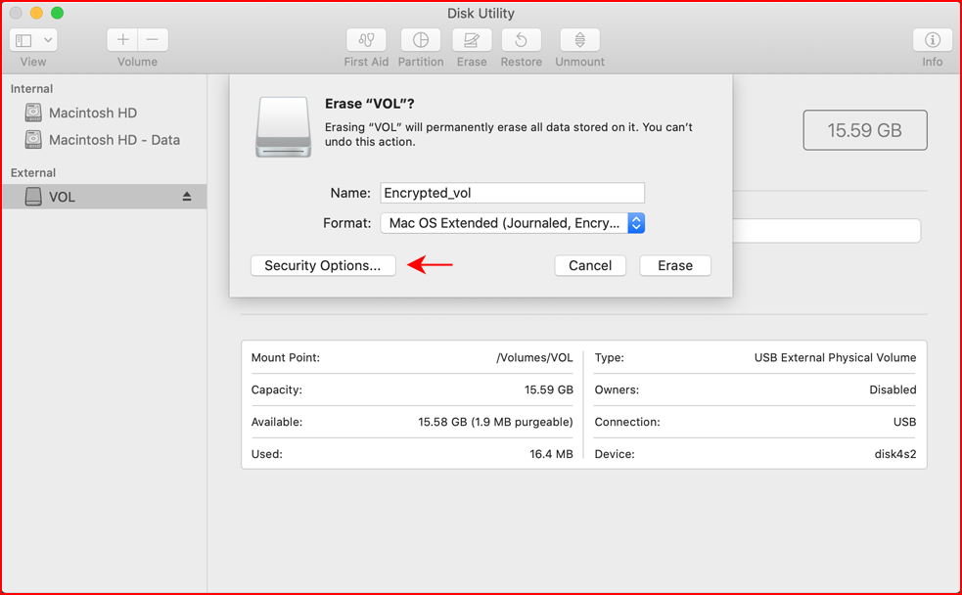
Task: Click Connection value USB
Action: 904,422
